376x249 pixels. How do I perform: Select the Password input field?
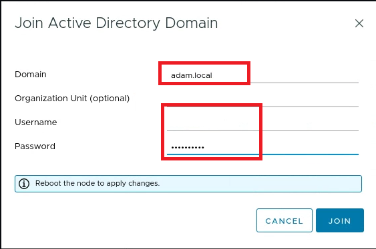[262, 147]
